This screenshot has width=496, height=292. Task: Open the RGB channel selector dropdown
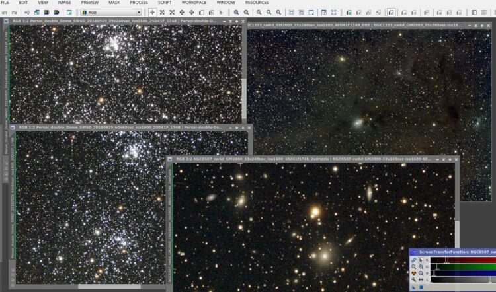[110, 13]
